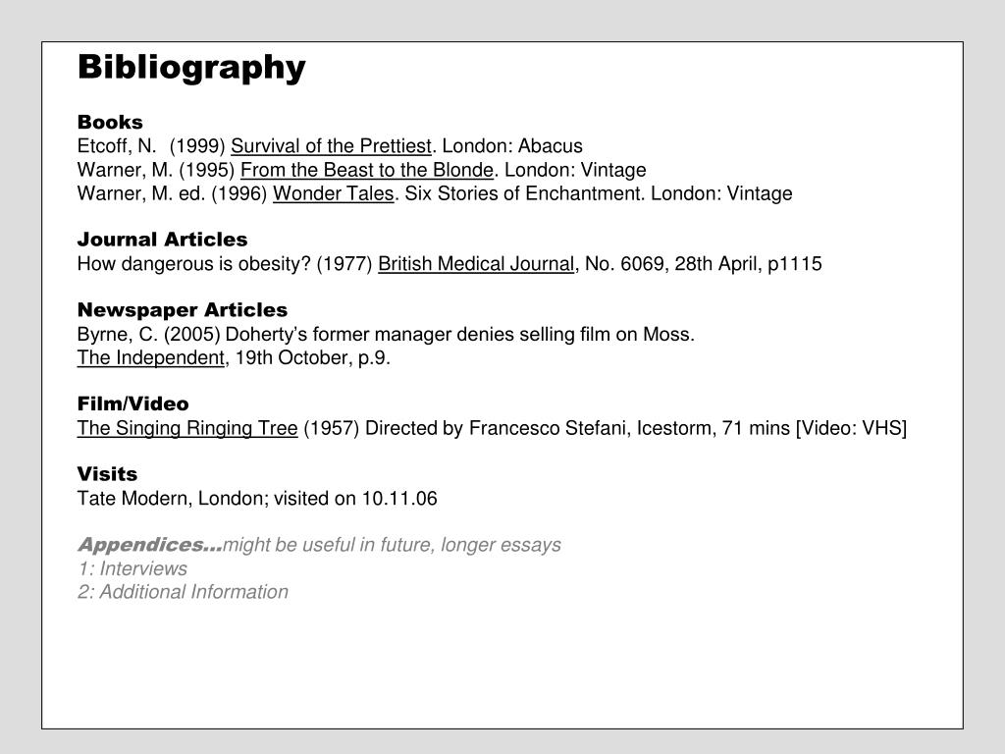This screenshot has width=1005, height=754.
Task: Select the '2: Additional Information' line
Action: [184, 592]
